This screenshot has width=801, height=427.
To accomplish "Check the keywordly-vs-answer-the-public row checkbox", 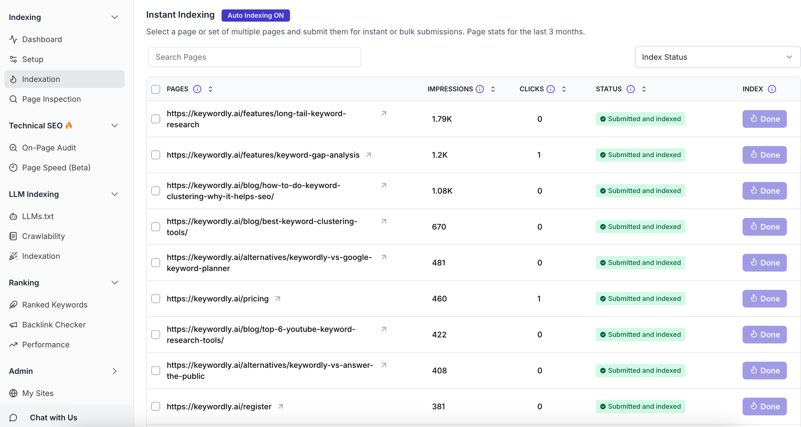I will tap(156, 371).
